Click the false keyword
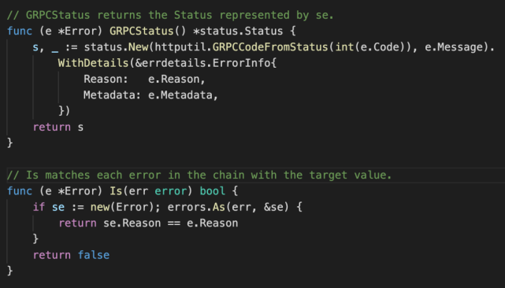Screen dimensions: 505x288 coord(94,255)
